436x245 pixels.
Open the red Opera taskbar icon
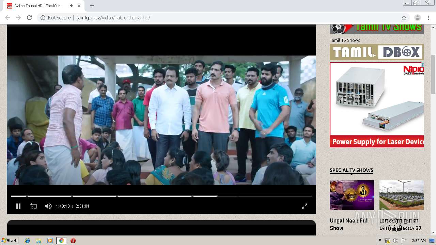click(x=73, y=241)
